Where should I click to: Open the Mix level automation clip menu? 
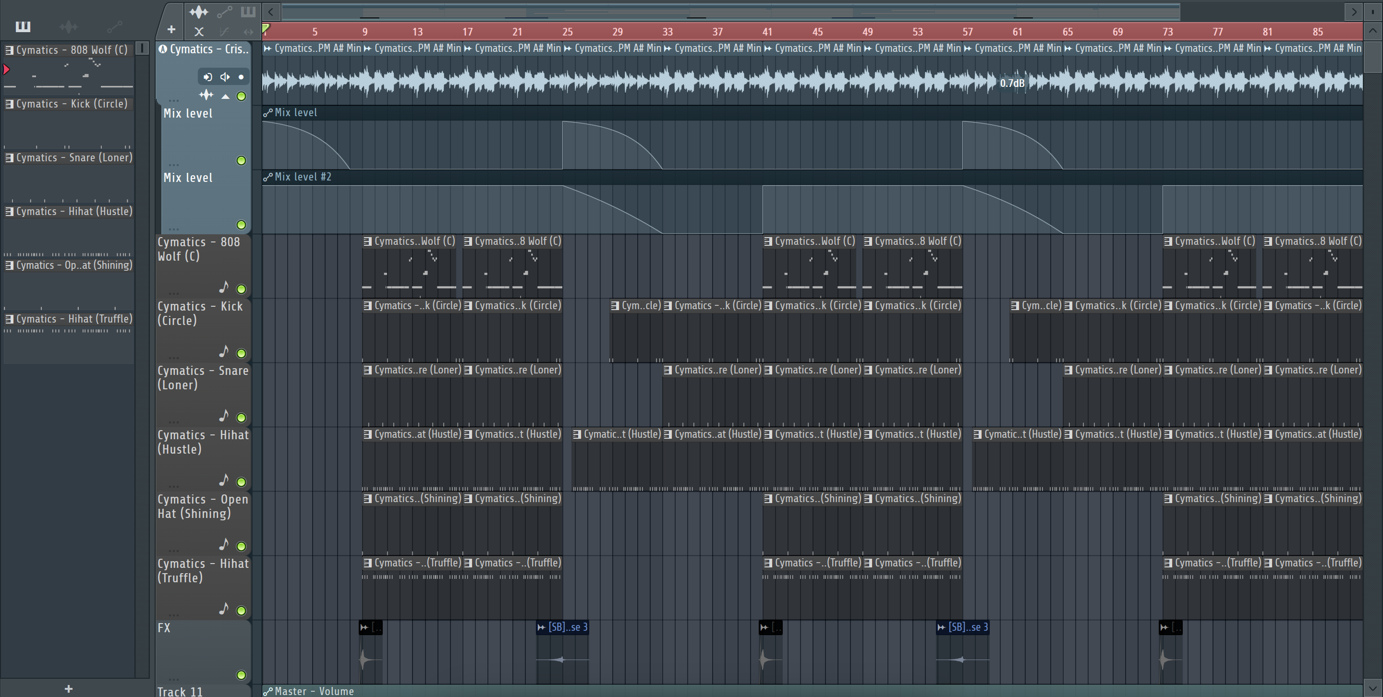tap(268, 113)
